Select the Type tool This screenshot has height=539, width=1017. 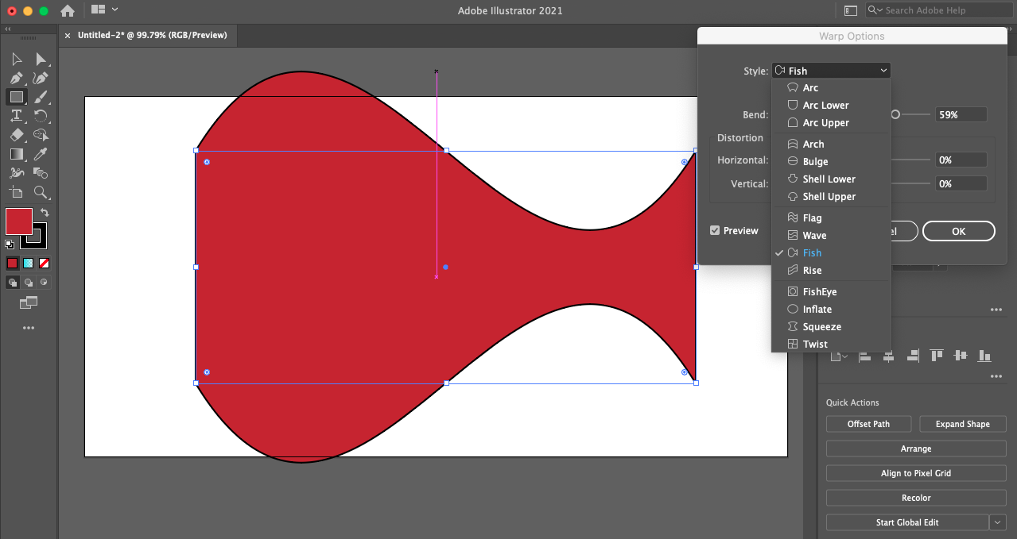(x=16, y=116)
